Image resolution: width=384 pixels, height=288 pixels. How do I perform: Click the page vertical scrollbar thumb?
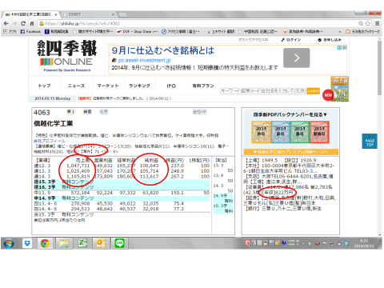380,68
